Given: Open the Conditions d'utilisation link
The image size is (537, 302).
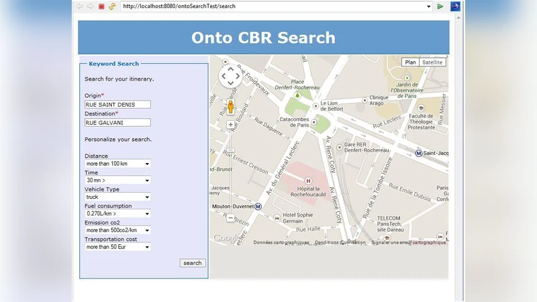Looking at the screenshot, I should (x=340, y=243).
